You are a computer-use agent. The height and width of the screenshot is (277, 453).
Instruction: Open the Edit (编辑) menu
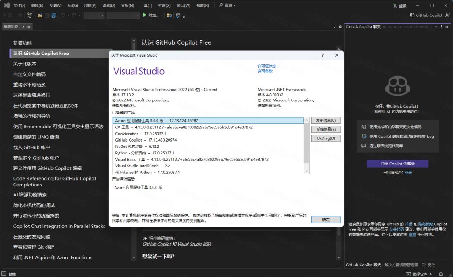[37, 5]
